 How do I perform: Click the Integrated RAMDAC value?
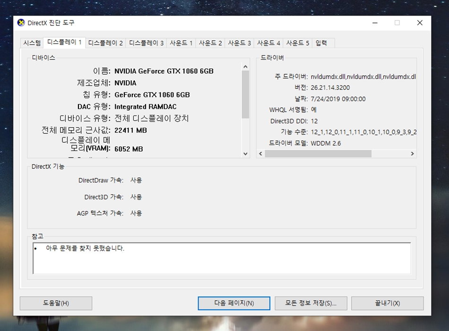[x=146, y=106]
